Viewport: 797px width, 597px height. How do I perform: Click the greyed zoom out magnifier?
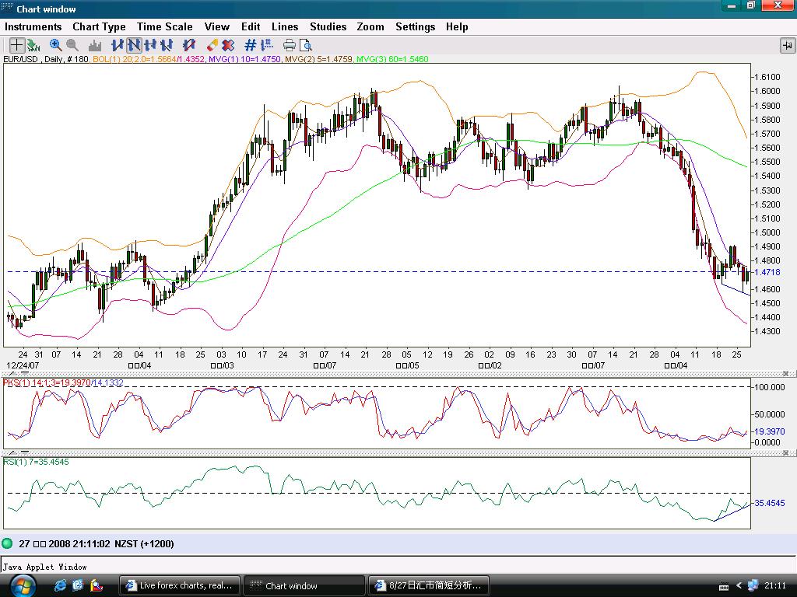coord(72,45)
